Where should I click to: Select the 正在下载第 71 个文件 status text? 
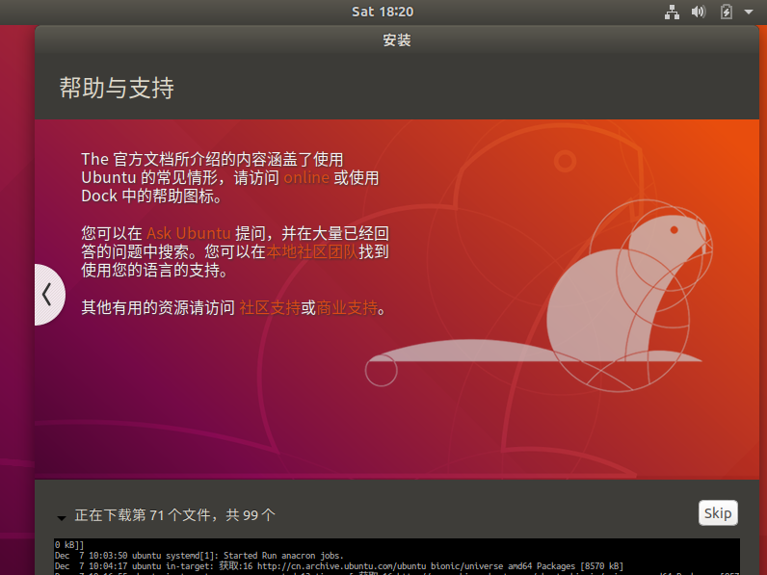point(175,515)
